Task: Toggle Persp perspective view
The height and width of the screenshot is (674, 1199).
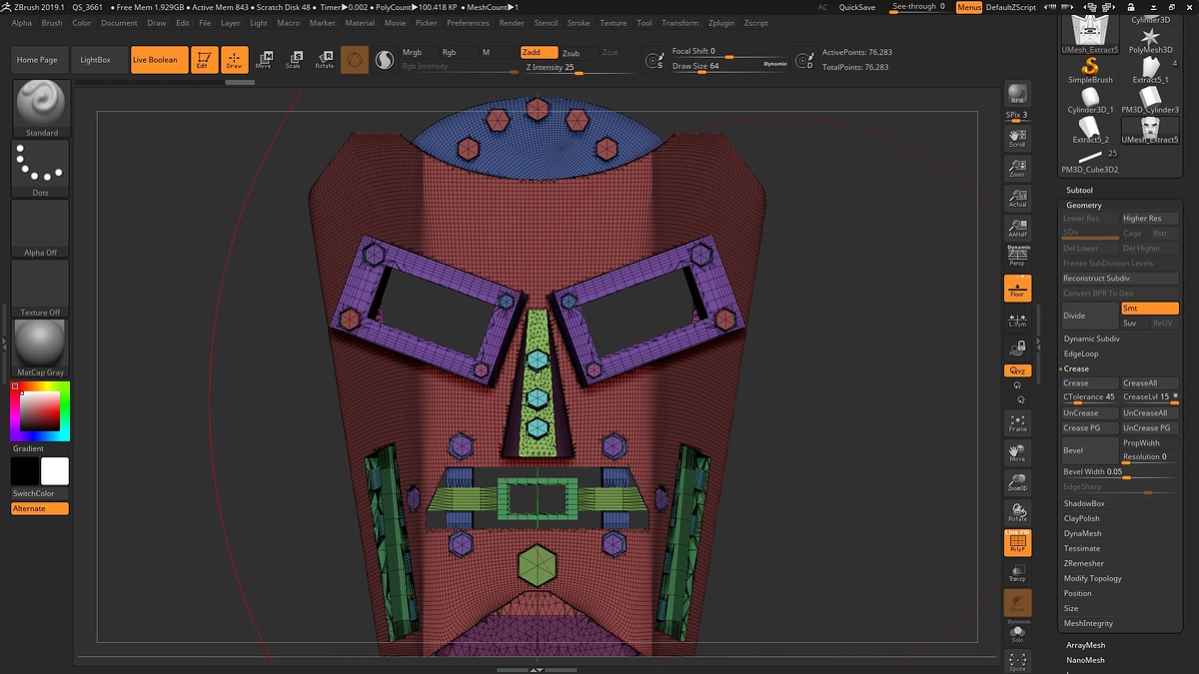Action: (1017, 257)
